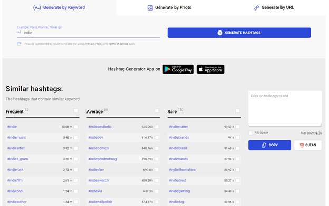
Task: Open the Google Play app badge
Action: coord(178,69)
